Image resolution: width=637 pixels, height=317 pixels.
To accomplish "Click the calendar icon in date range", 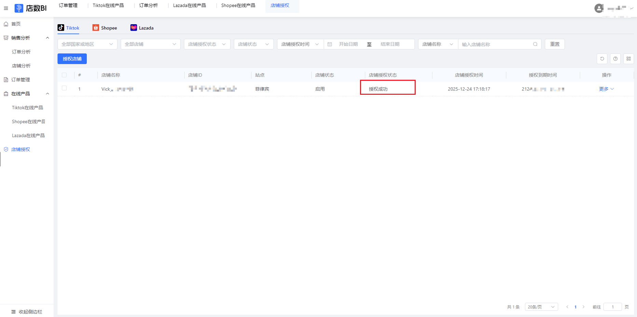I will (x=330, y=44).
